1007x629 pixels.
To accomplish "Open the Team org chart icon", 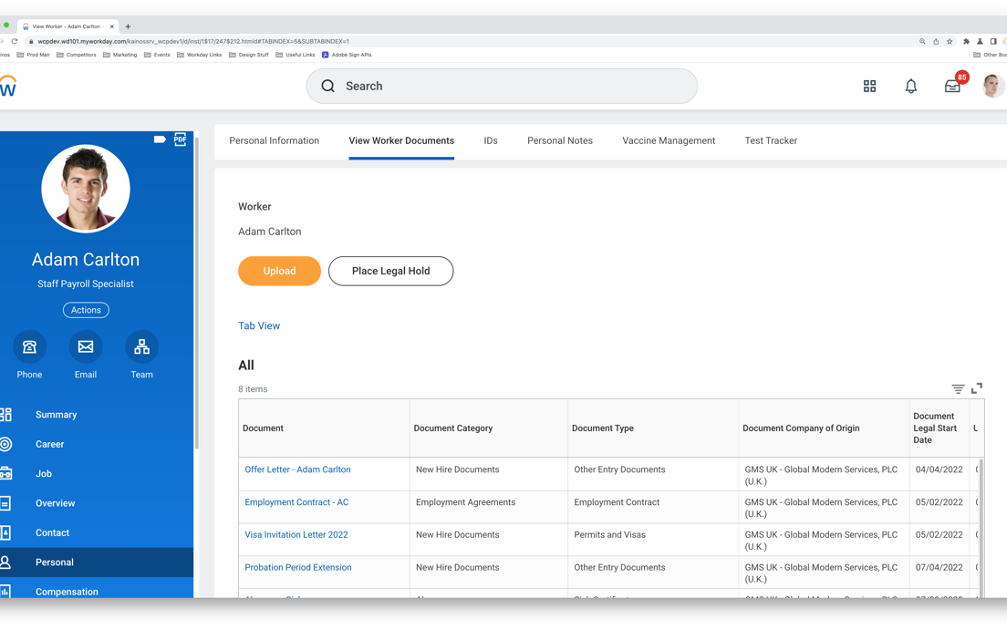I will pyautogui.click(x=141, y=347).
